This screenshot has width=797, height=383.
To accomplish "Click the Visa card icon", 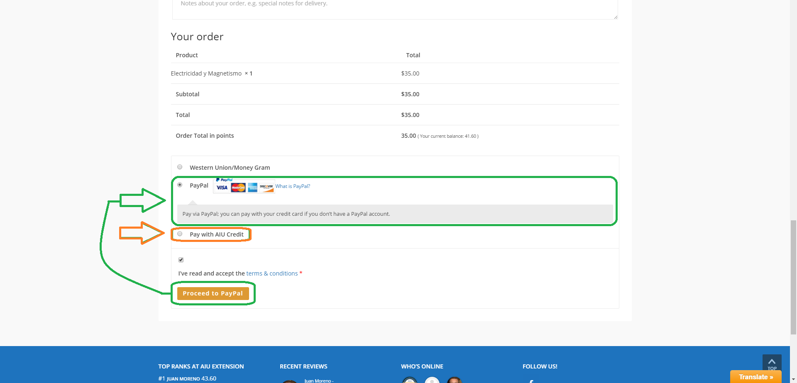I will click(x=222, y=188).
